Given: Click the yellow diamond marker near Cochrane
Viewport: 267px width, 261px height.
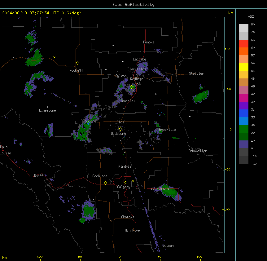Looking at the screenshot, I should pyautogui.click(x=105, y=183).
